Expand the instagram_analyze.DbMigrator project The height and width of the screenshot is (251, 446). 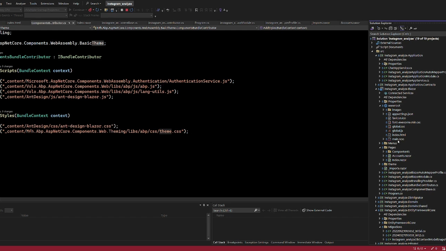pos(376,198)
